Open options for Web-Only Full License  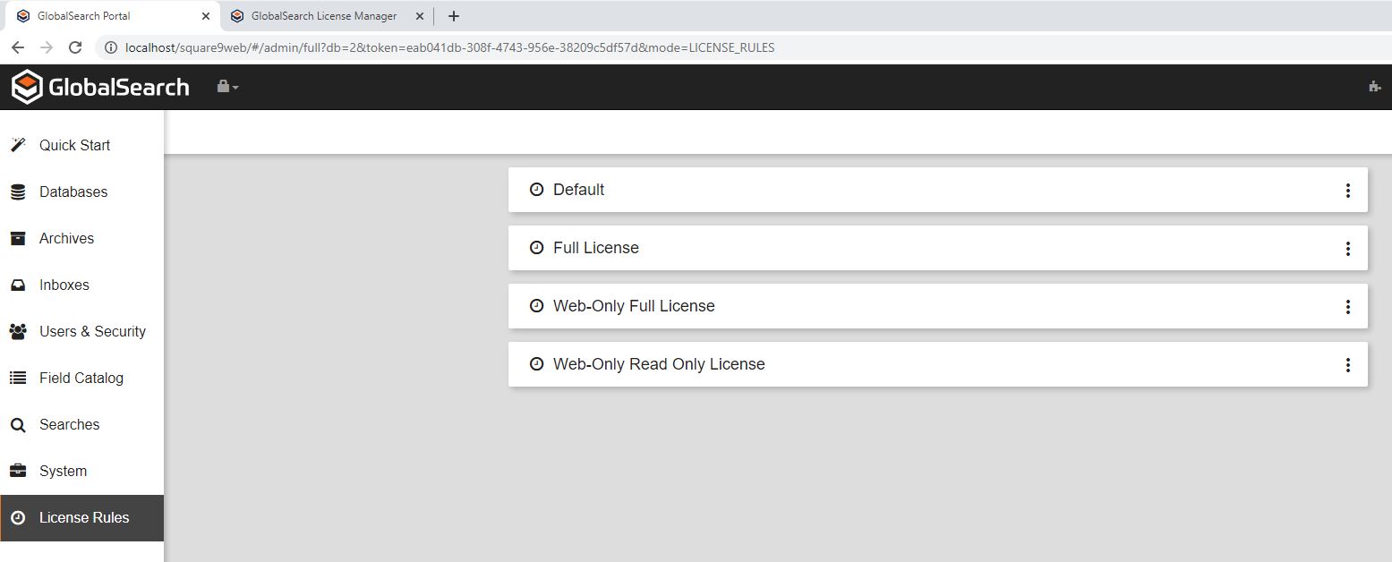(x=1347, y=307)
